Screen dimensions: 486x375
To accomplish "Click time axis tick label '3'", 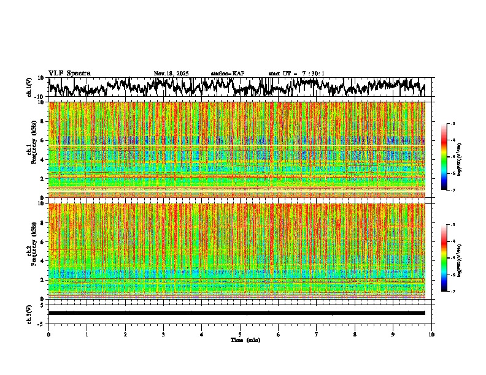I will [163, 335].
